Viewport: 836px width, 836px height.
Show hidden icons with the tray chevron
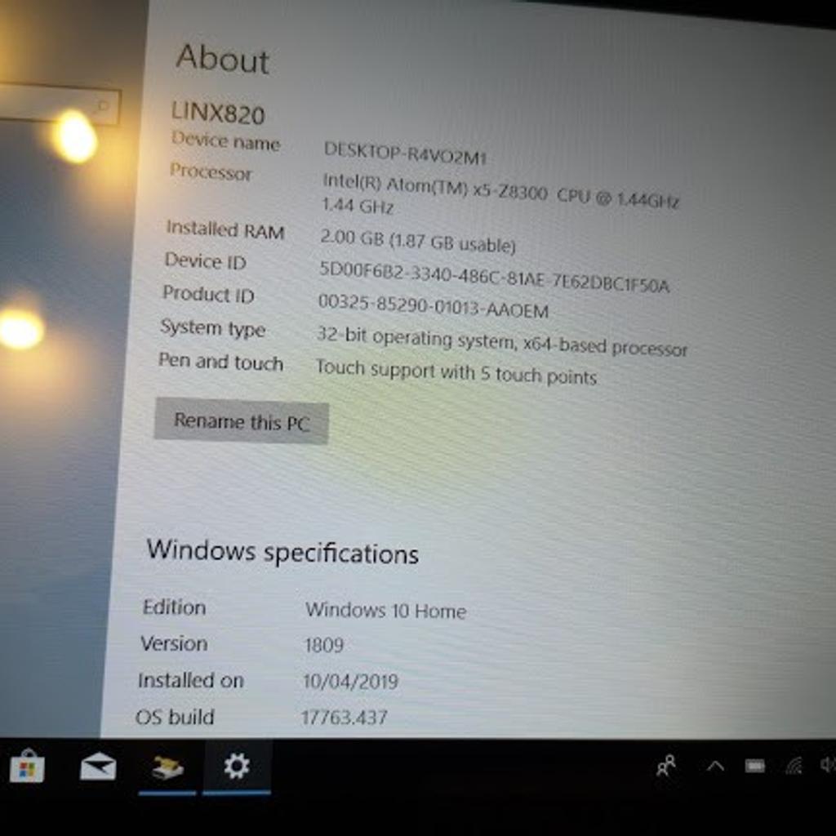tap(714, 767)
